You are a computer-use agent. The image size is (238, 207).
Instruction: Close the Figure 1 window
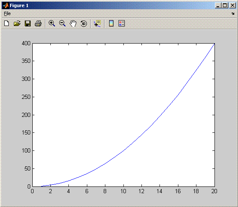tap(233, 5)
